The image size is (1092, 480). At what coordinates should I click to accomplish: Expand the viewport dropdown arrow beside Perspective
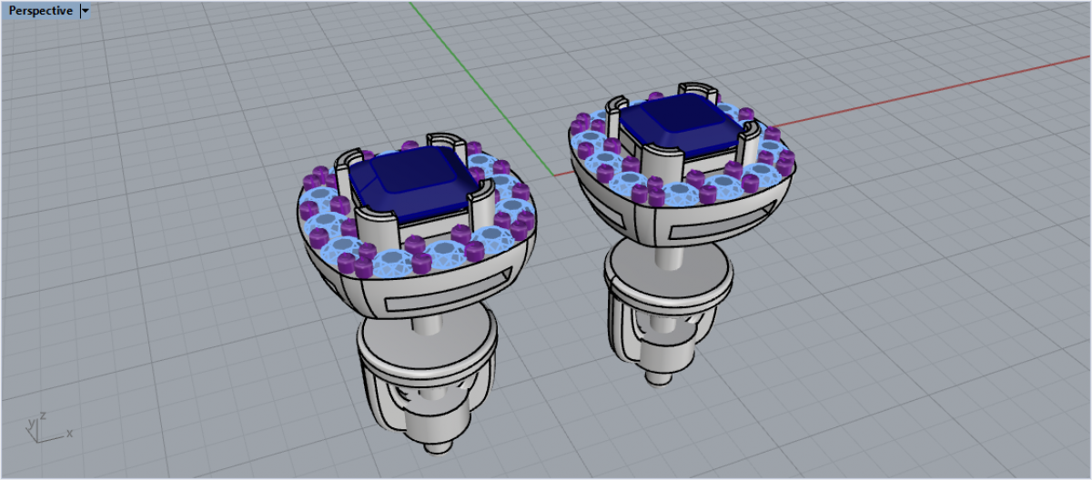[x=85, y=11]
